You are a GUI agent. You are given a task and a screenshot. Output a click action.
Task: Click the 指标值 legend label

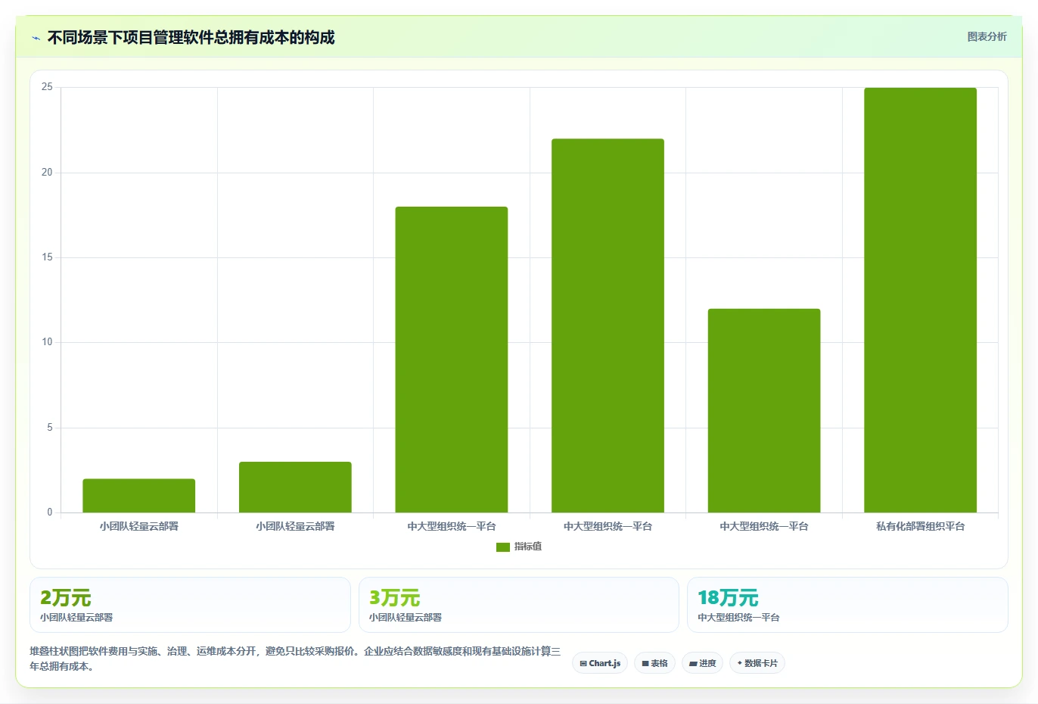point(528,547)
